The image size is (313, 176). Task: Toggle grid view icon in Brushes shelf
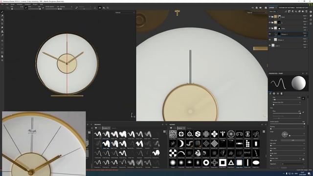164,132
